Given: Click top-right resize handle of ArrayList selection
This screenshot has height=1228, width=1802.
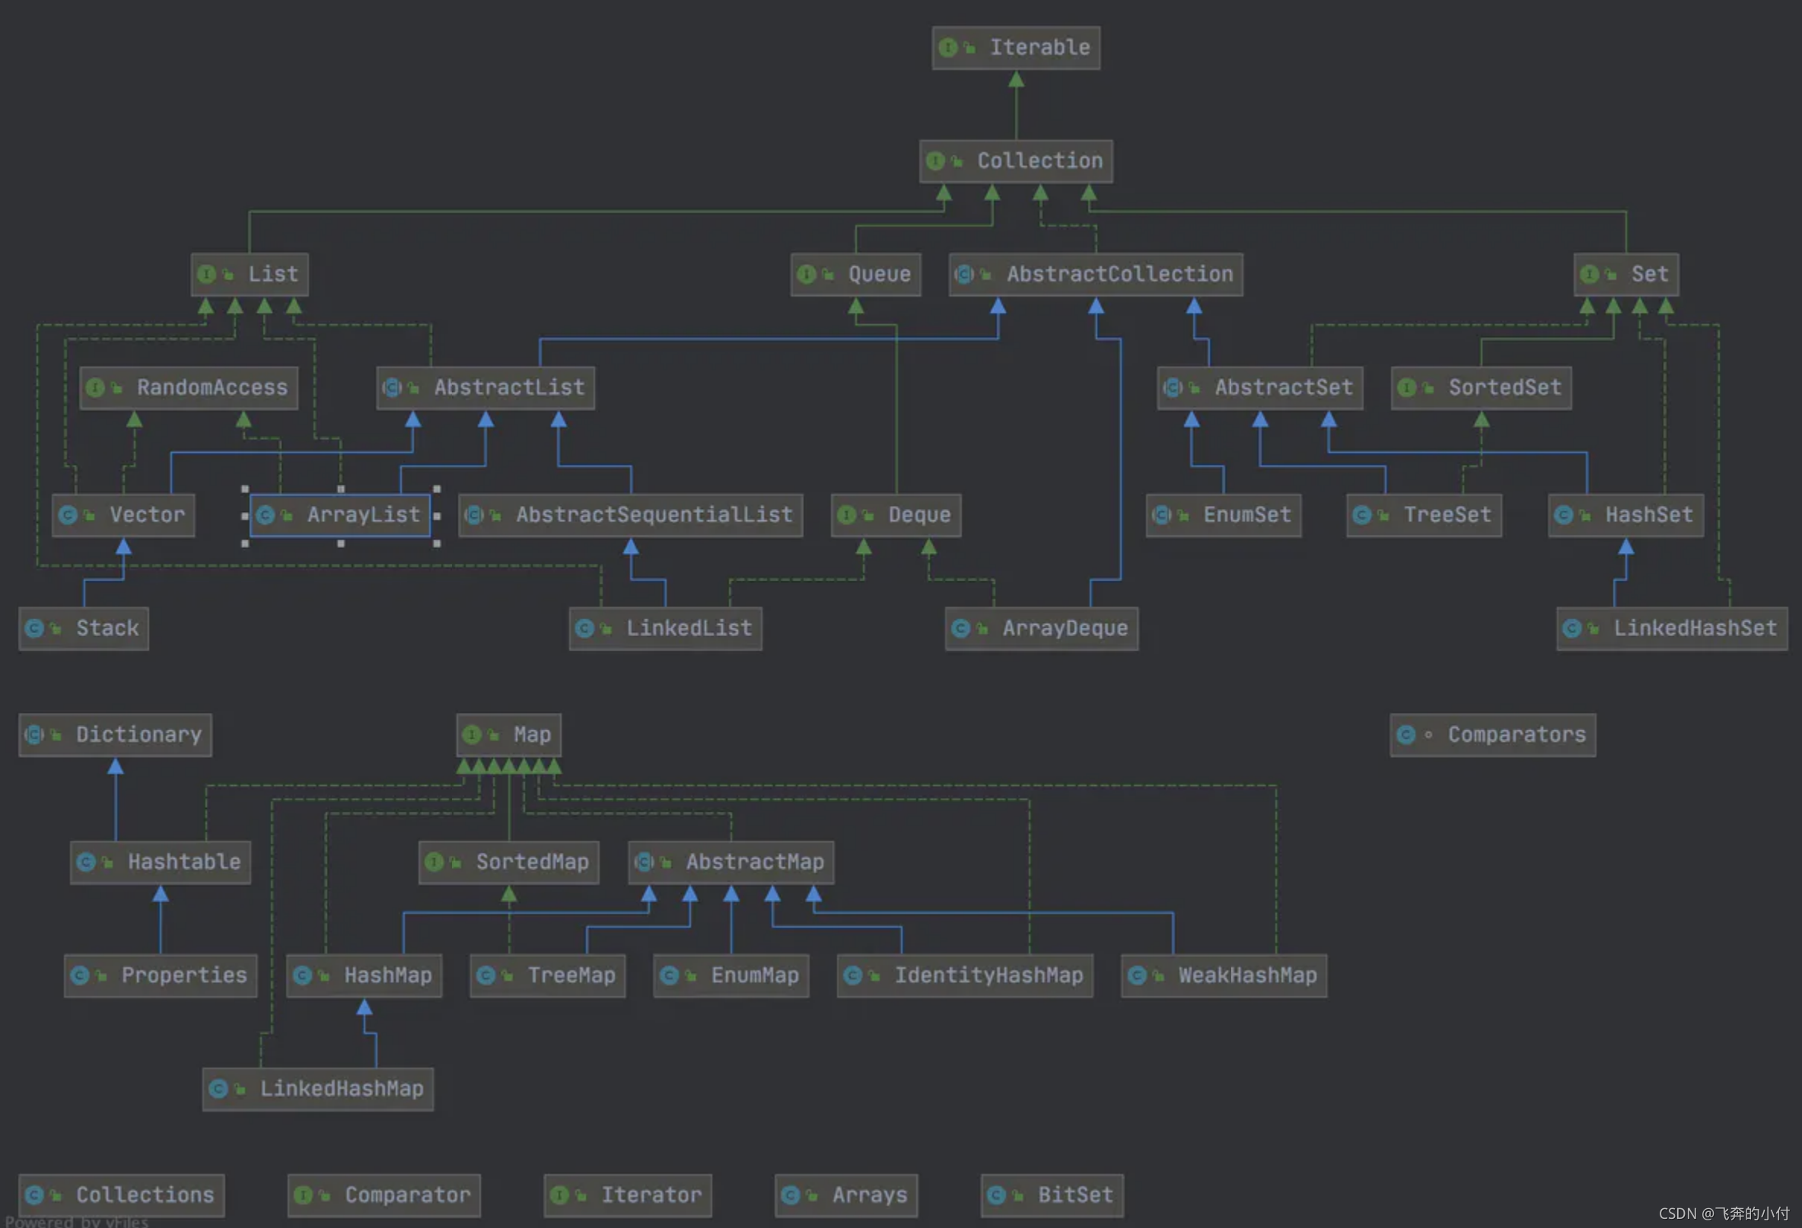Looking at the screenshot, I should pyautogui.click(x=437, y=489).
